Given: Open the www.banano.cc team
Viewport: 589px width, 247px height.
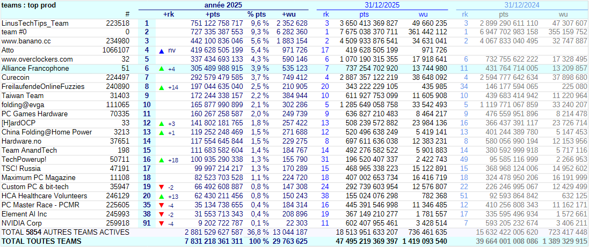Looking at the screenshot, I should [x=26, y=41].
